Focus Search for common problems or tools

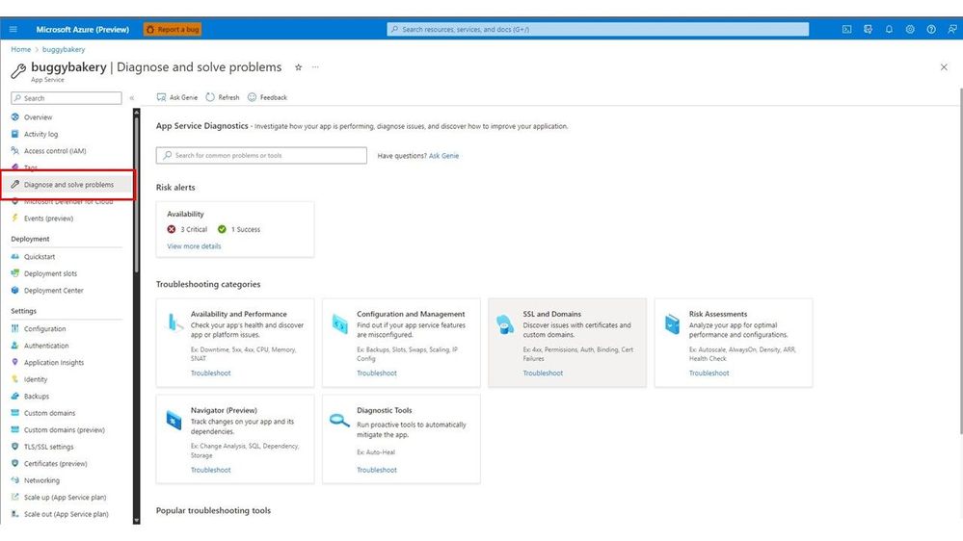(261, 155)
